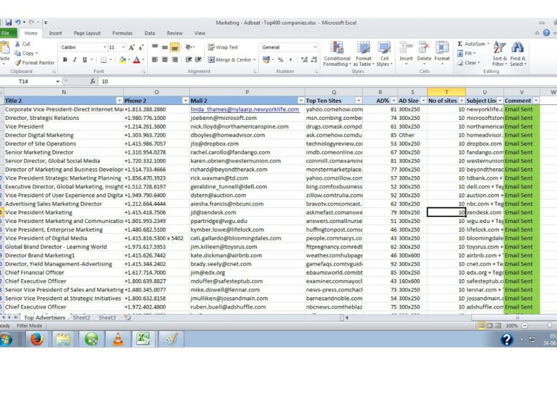Click the Decrease Font Size icon
The height and width of the screenshot is (418, 557).
click(x=141, y=47)
